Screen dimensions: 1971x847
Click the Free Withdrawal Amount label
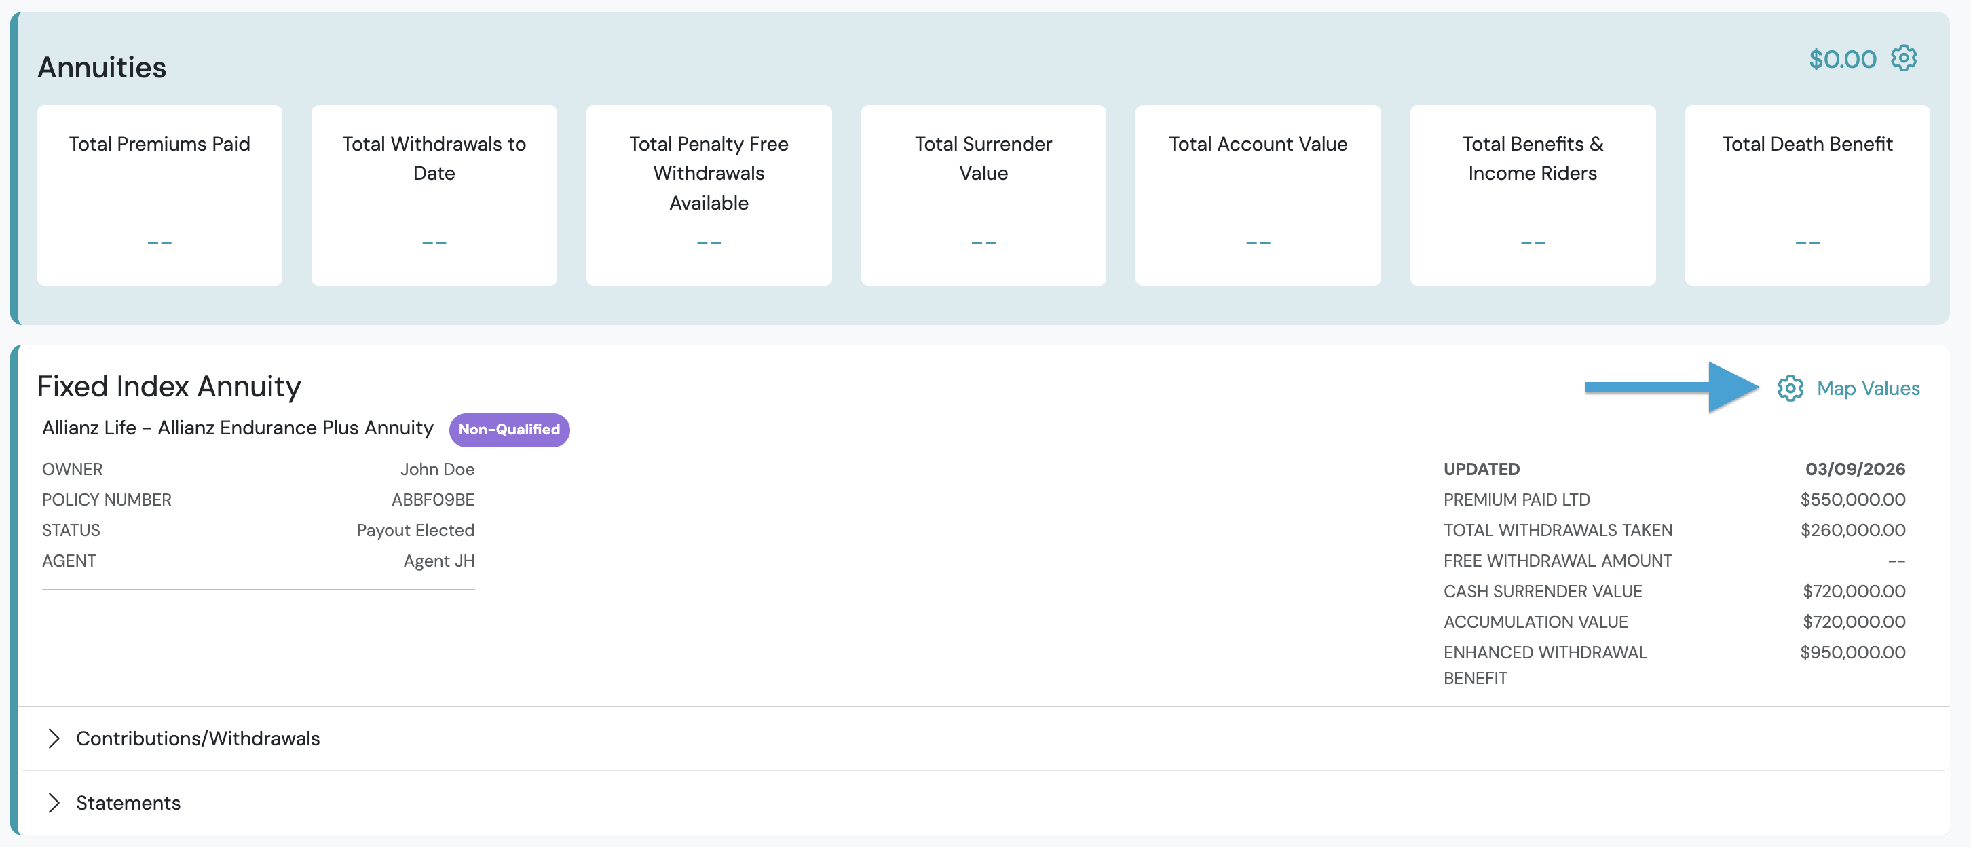1557,561
